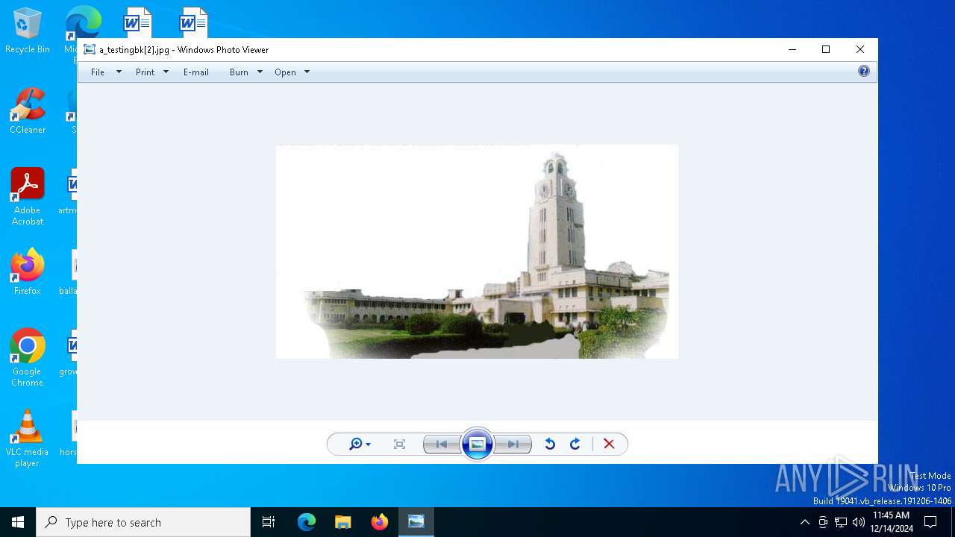This screenshot has width=955, height=537.
Task: Open Word document icon left on desktop
Action: coord(137,22)
